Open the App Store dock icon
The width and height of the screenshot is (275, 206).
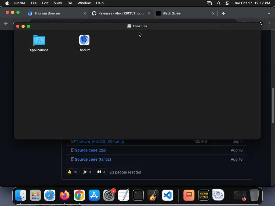94,195
